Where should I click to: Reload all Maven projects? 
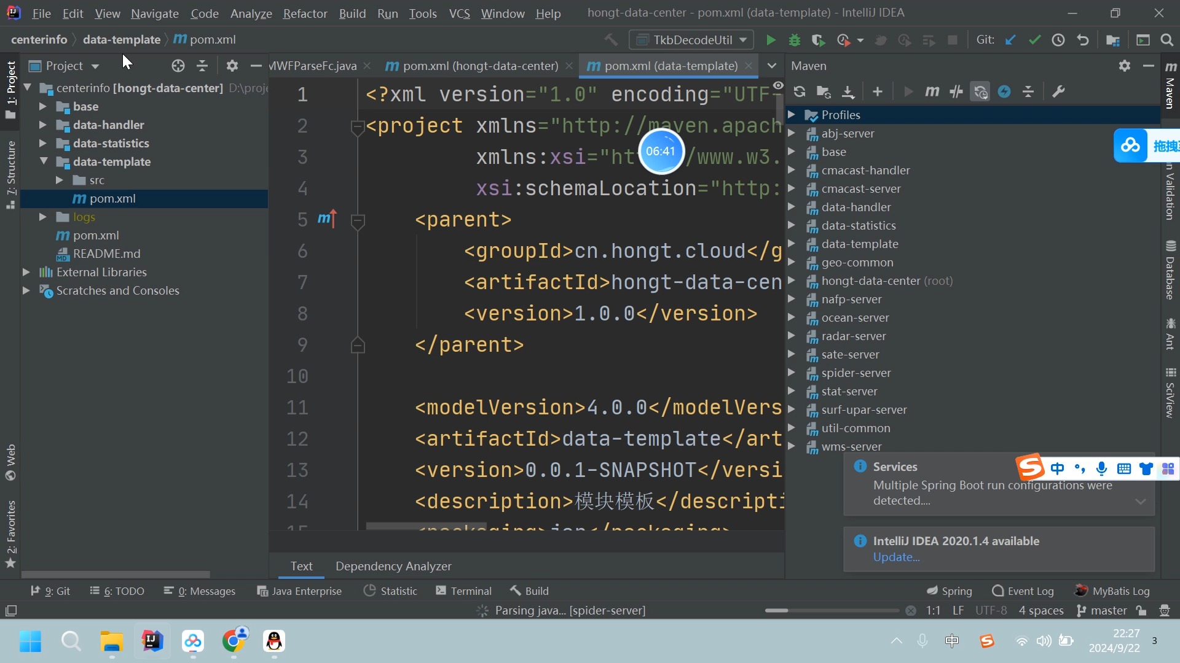tap(799, 92)
